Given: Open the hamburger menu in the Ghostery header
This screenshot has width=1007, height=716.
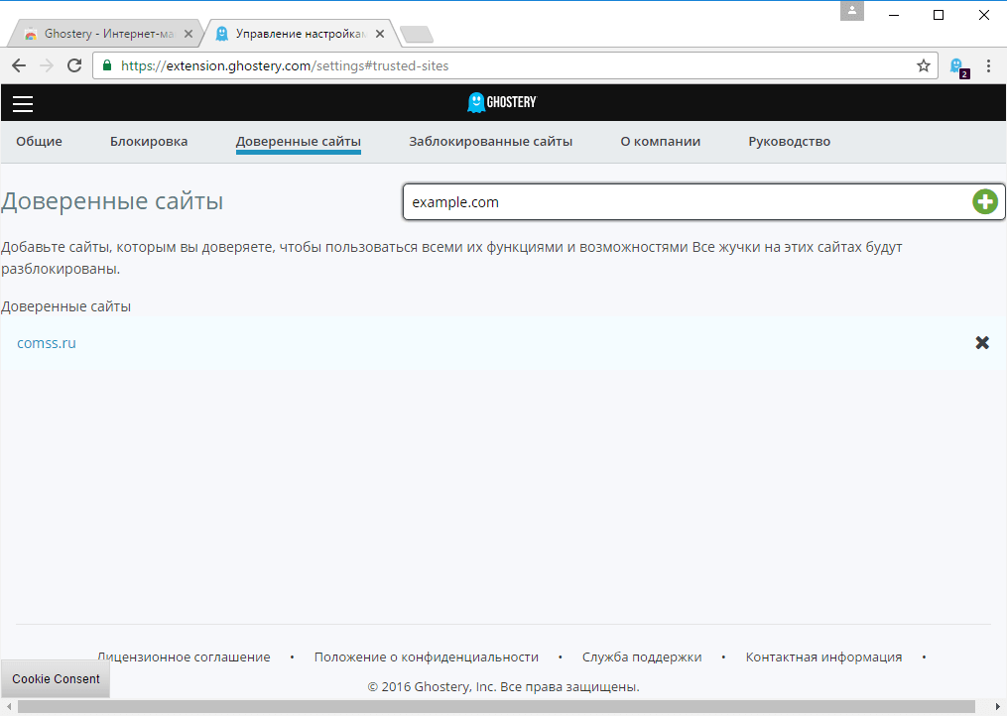Looking at the screenshot, I should (23, 104).
